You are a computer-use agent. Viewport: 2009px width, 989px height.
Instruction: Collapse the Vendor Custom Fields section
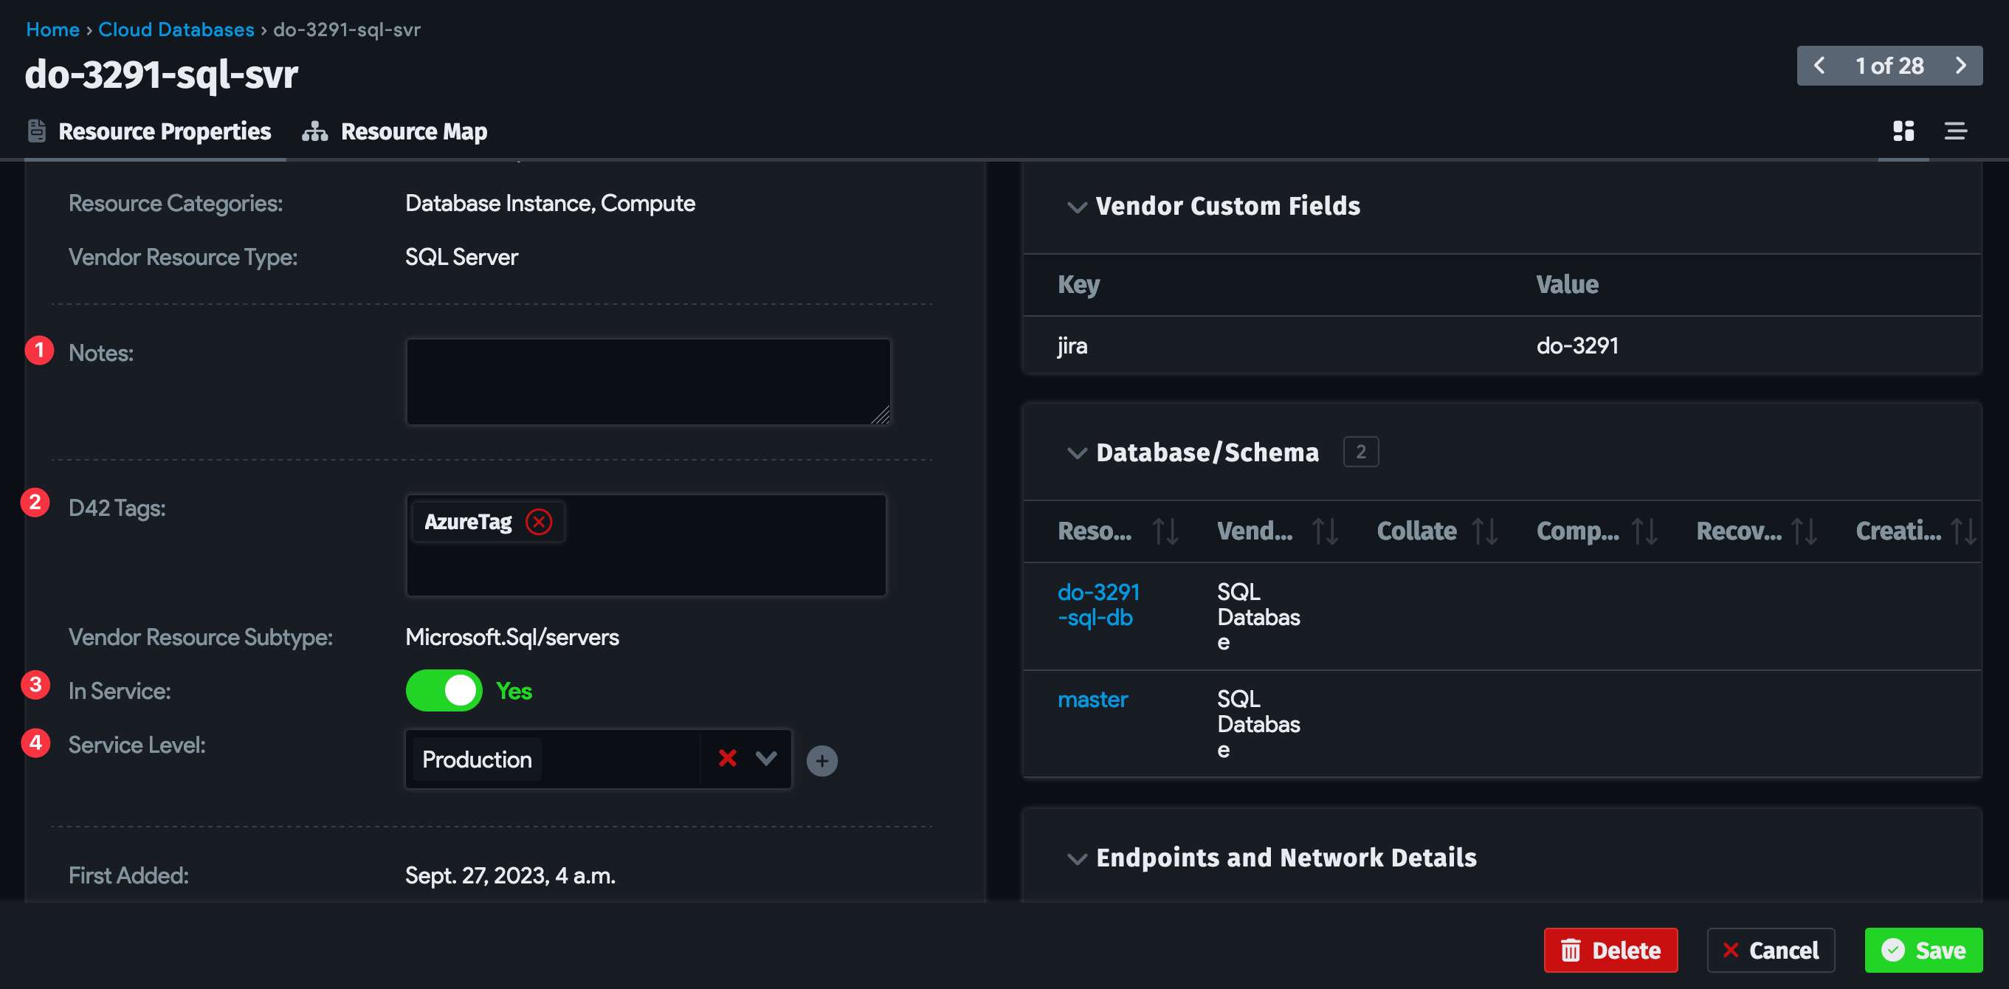pyautogui.click(x=1076, y=206)
